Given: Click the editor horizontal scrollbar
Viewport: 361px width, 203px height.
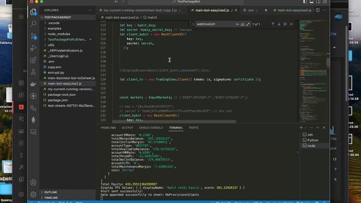Looking at the screenshot, I should click(174, 121).
